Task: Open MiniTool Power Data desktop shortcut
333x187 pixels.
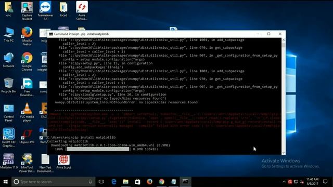Action: pos(27,163)
